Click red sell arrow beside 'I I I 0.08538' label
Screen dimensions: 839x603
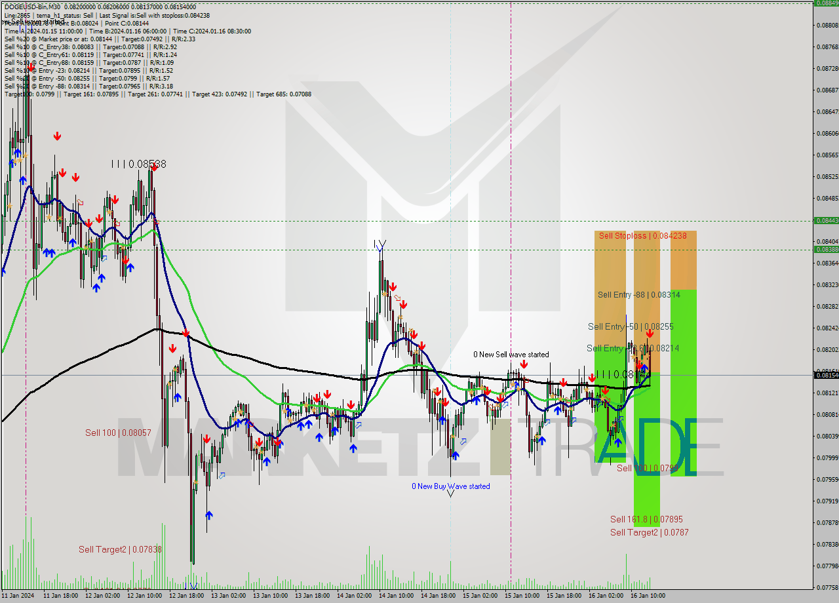[x=153, y=167]
